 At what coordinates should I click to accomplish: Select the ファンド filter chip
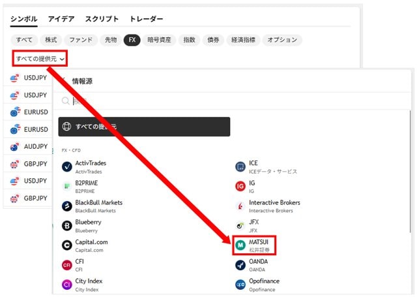click(81, 40)
